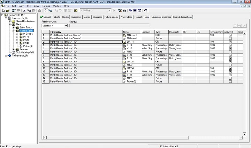Expand the Treinamento_Lib tree node
251x148 pixels.
pyautogui.click(x=6, y=56)
